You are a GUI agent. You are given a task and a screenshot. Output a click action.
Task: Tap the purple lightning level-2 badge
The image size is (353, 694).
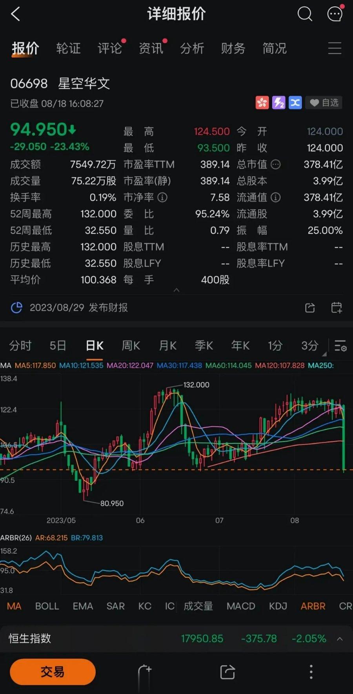[278, 103]
